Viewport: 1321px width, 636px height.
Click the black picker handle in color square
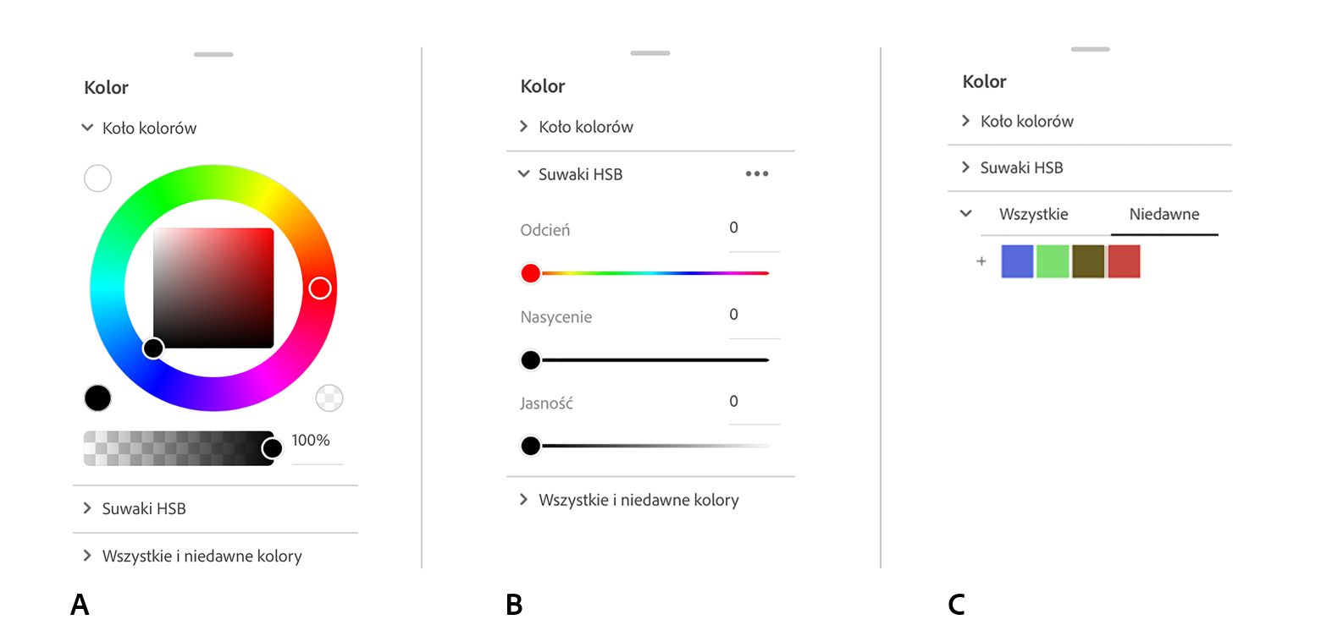pos(153,348)
